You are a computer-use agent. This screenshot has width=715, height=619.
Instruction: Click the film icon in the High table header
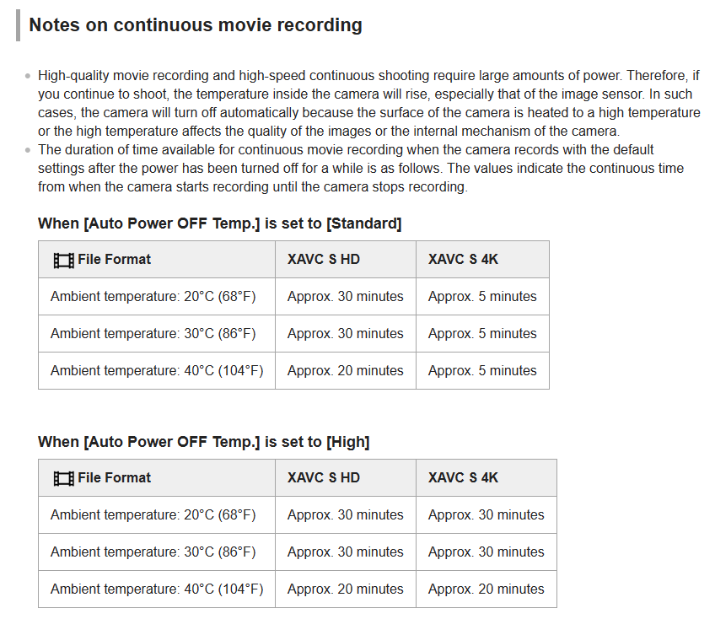64,479
